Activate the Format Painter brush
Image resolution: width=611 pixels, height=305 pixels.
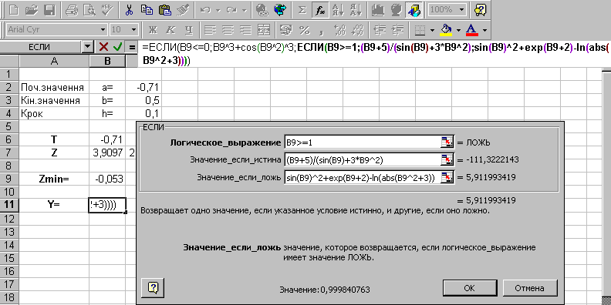183,10
